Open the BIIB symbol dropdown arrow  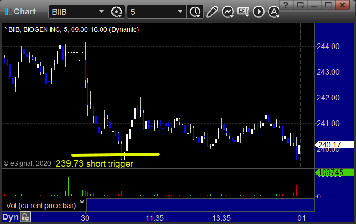click(x=101, y=11)
